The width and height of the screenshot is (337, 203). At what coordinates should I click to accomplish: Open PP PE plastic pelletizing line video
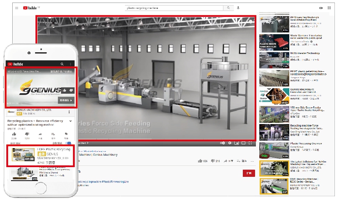pyautogui.click(x=308, y=73)
